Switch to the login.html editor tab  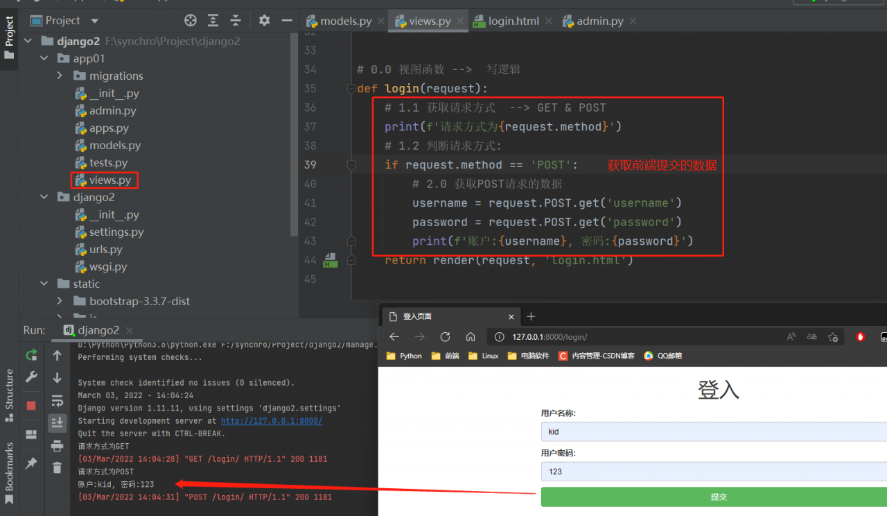[x=513, y=21]
